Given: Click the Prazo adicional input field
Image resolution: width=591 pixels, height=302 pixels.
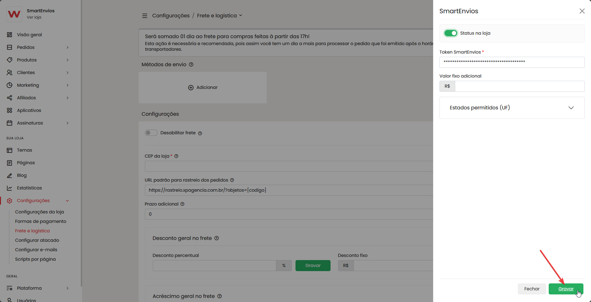Looking at the screenshot, I should click(x=289, y=214).
